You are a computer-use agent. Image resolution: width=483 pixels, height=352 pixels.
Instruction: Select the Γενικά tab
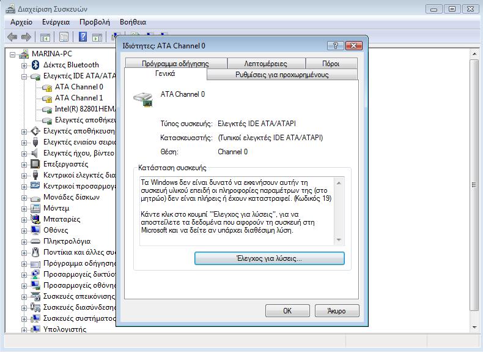(165, 73)
